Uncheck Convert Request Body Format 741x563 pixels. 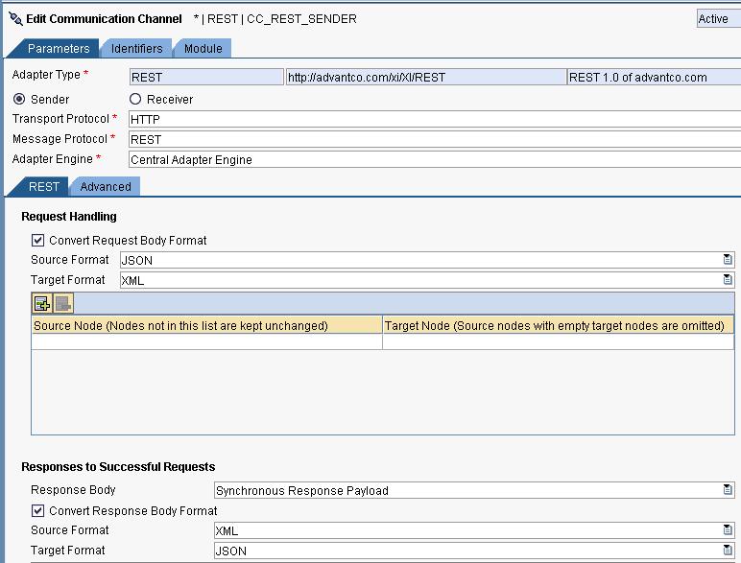[x=38, y=241]
